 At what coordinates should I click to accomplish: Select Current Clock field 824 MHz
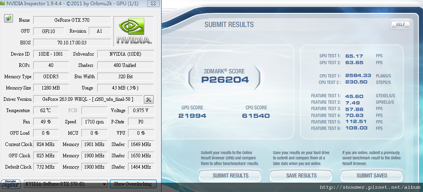coord(46,144)
